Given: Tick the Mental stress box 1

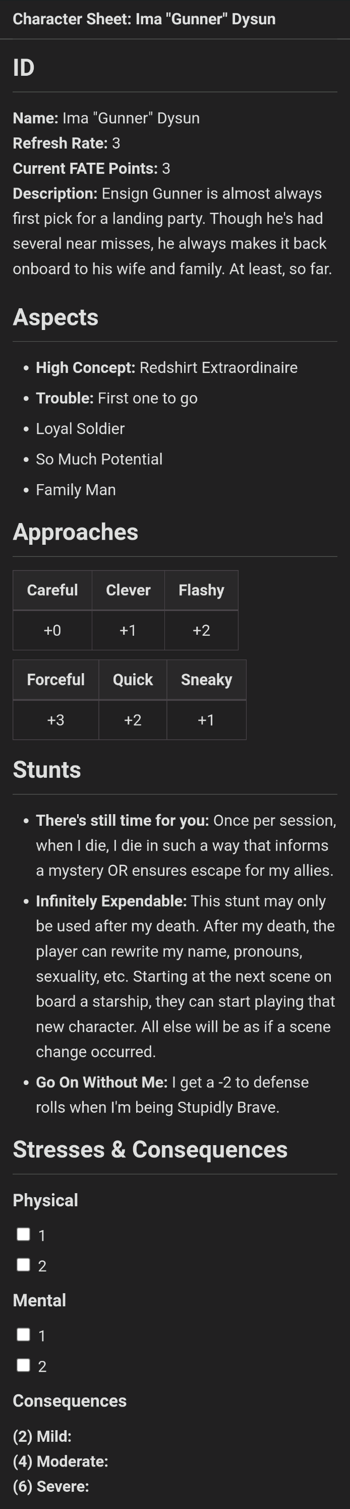Looking at the screenshot, I should point(23,1335).
